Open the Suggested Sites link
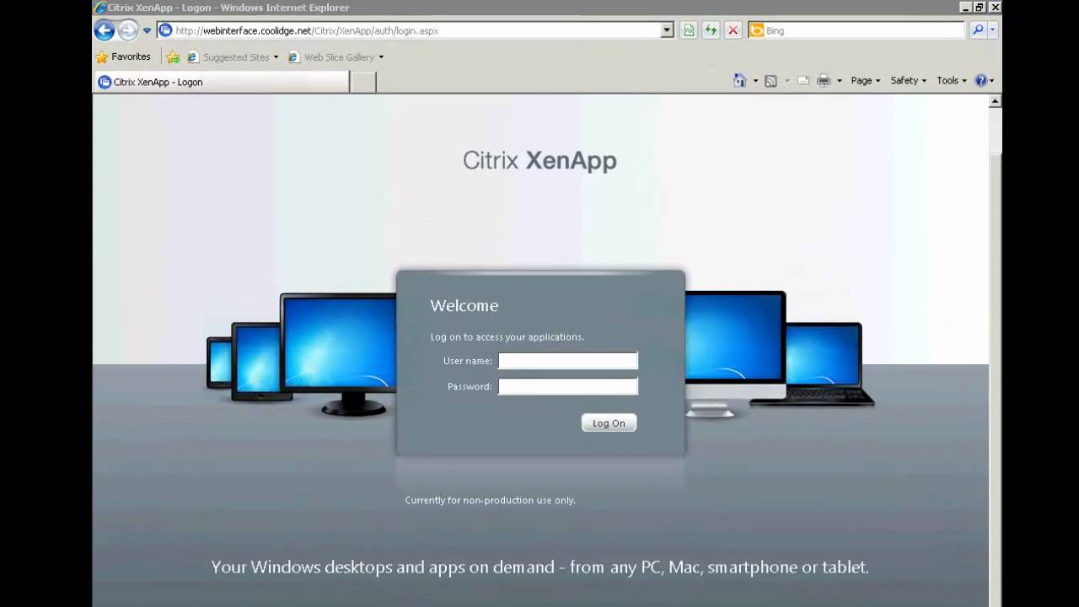Viewport: 1079px width, 607px height. pyautogui.click(x=233, y=57)
